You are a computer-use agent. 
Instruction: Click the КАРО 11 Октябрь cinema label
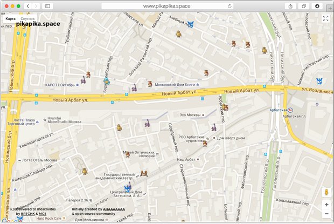[x=60, y=85]
